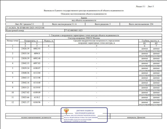This screenshot has height=129, width=167.
Task: Click point number 10 in the first column
Action: point(12,92)
